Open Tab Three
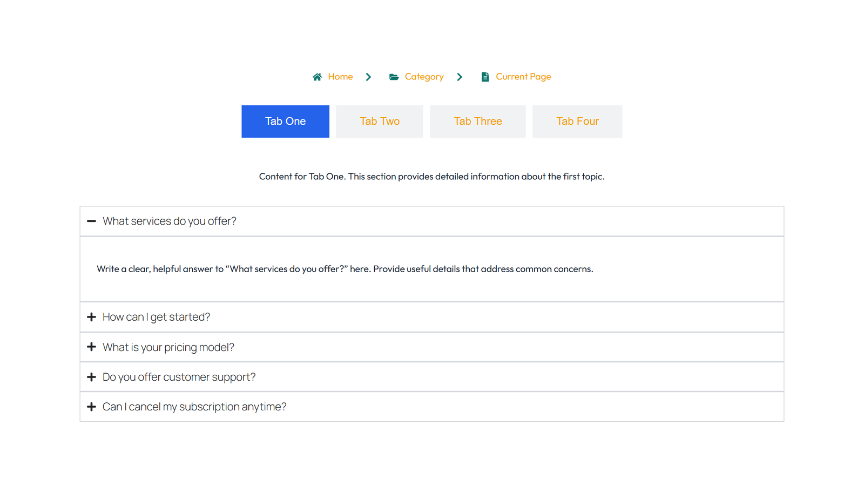Screen dimensions: 864x486 (x=477, y=121)
